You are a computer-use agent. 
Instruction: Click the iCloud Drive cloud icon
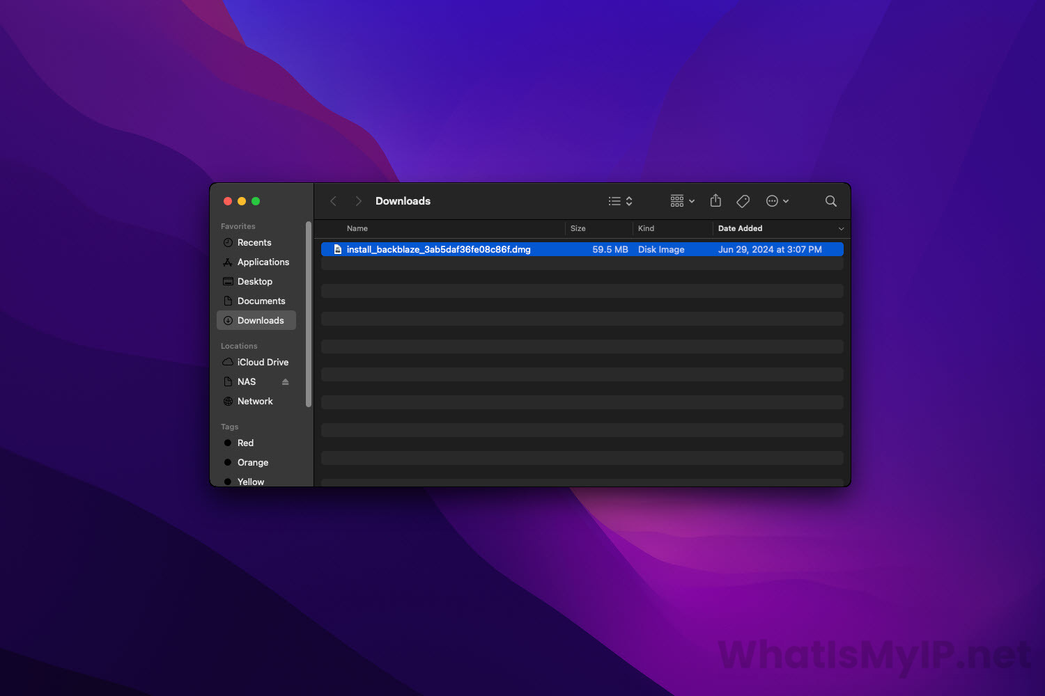(x=228, y=362)
